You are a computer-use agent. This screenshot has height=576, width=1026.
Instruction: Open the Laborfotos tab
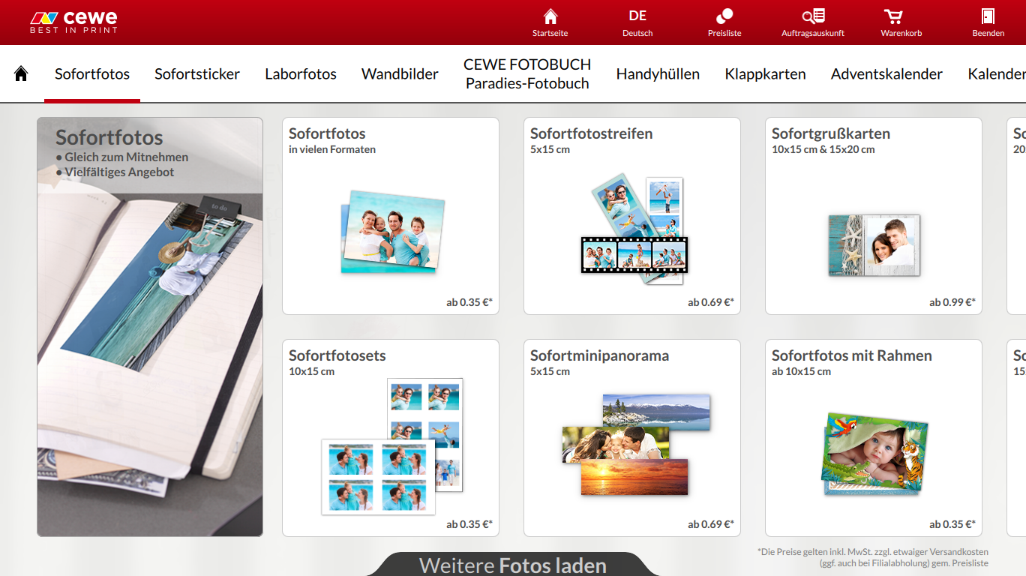pos(301,73)
